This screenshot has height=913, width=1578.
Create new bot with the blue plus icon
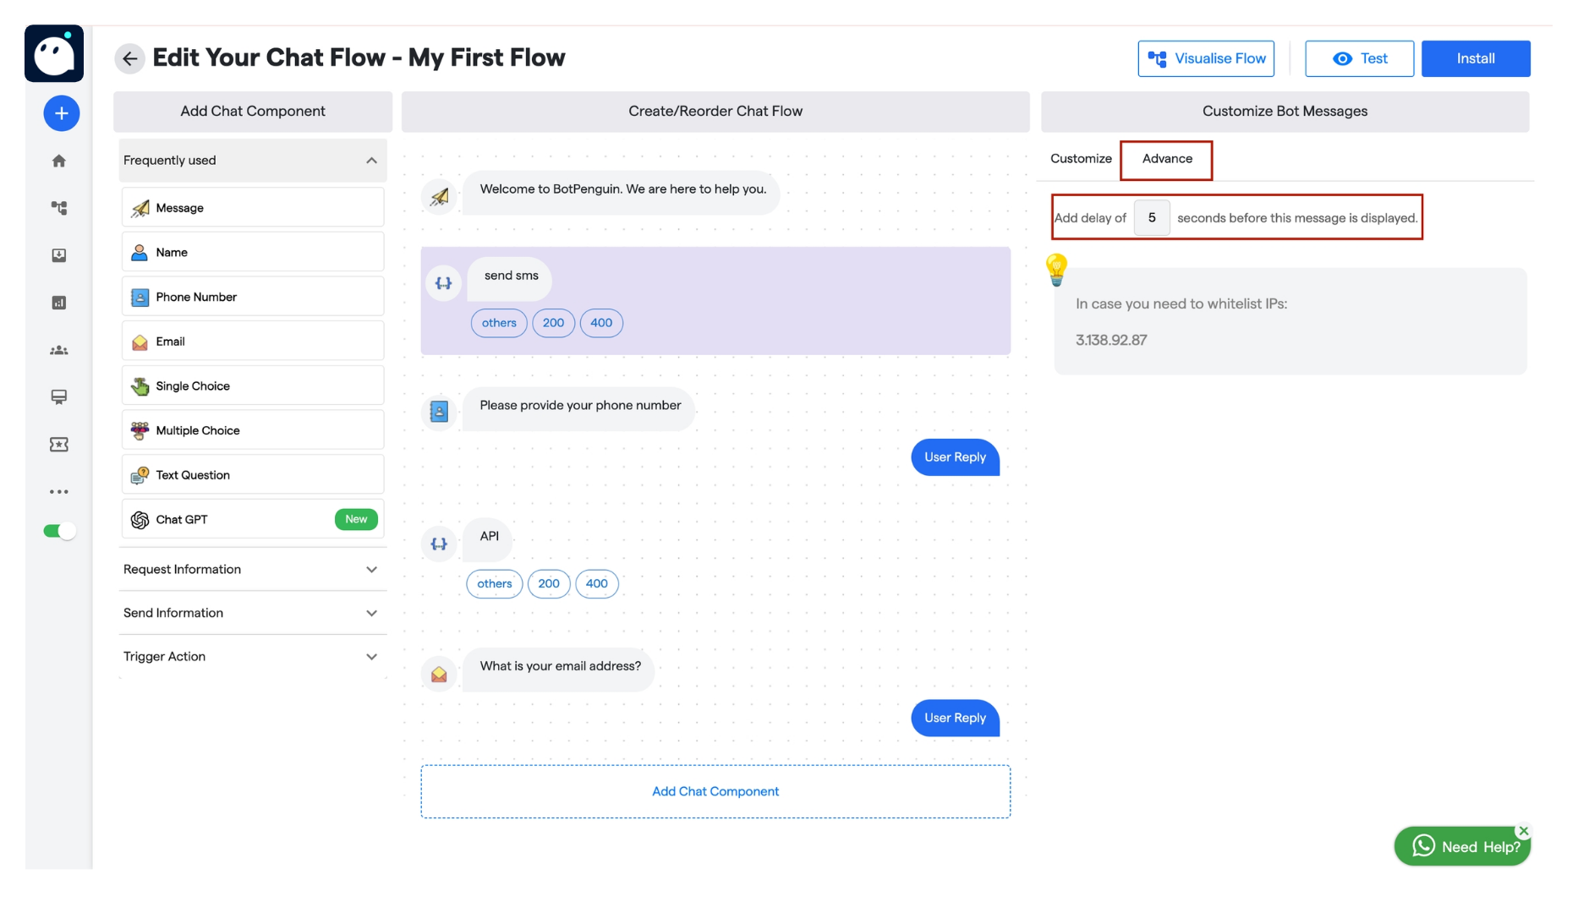click(x=60, y=112)
